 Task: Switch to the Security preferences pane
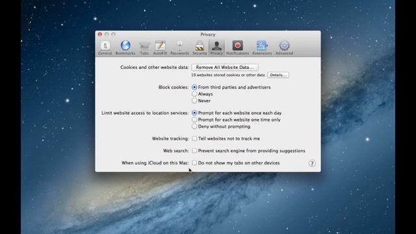coord(200,48)
